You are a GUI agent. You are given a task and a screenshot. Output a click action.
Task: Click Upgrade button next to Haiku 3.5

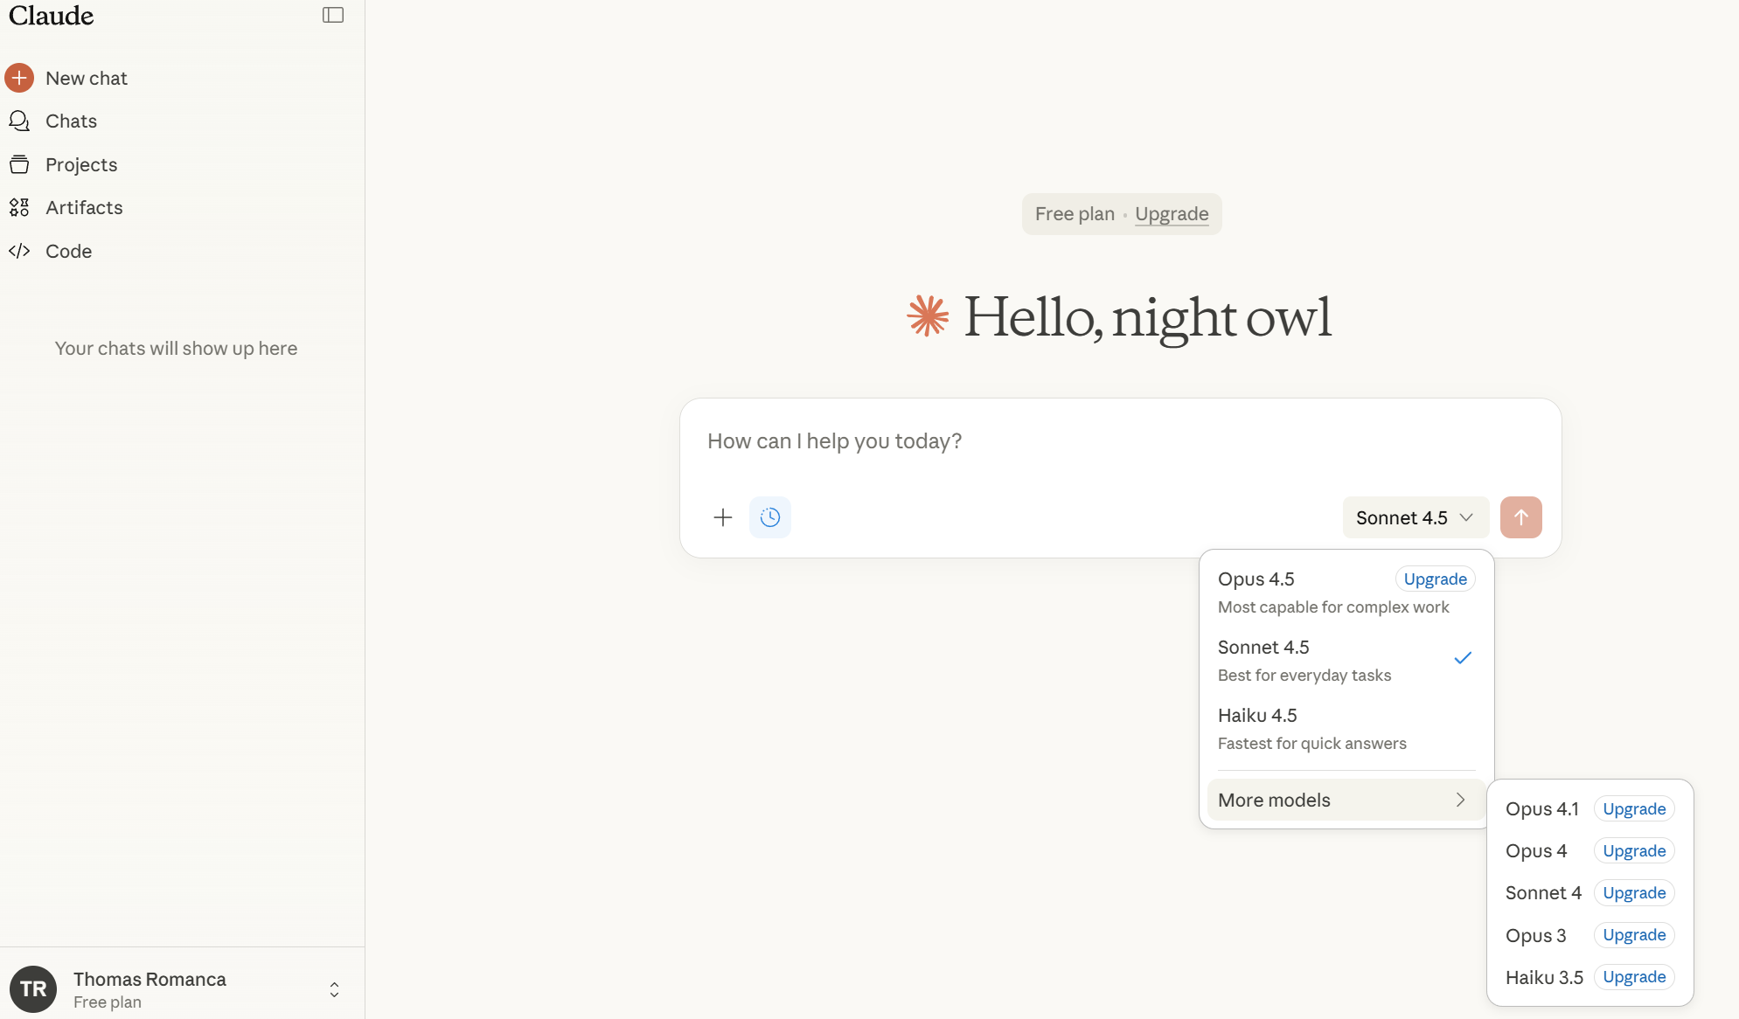[x=1633, y=977]
